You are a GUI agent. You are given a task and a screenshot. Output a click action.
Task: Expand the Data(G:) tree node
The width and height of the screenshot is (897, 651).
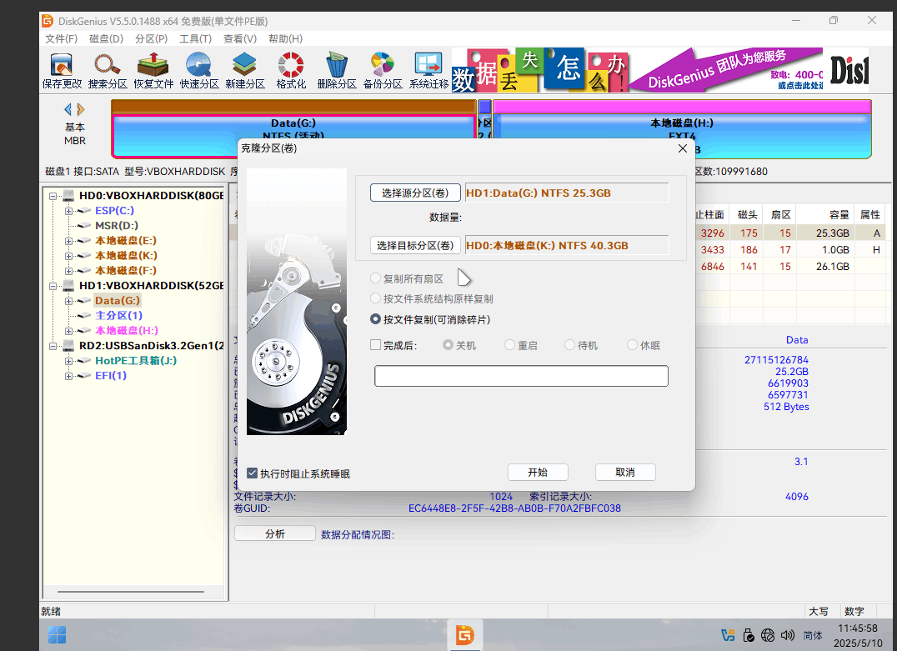68,301
